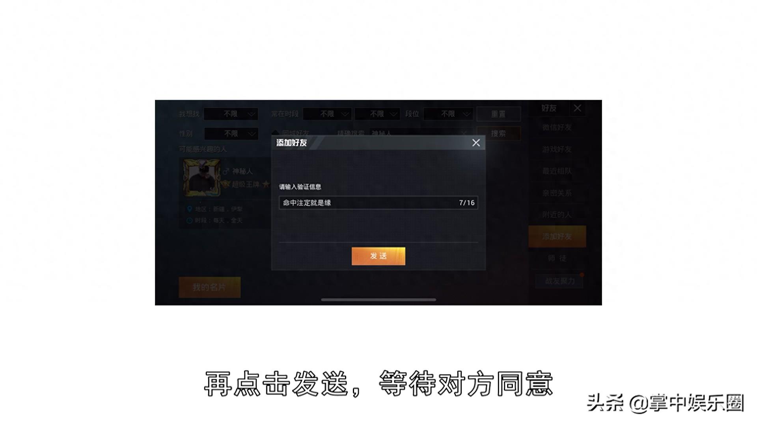Toggle the 在线时段 filter

(331, 114)
